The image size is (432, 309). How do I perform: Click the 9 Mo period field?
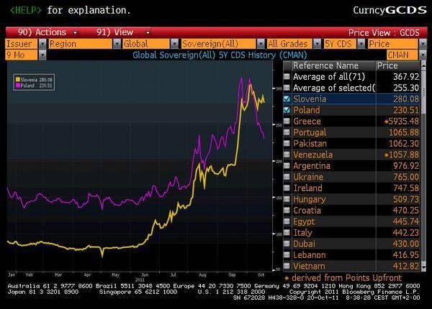22,55
